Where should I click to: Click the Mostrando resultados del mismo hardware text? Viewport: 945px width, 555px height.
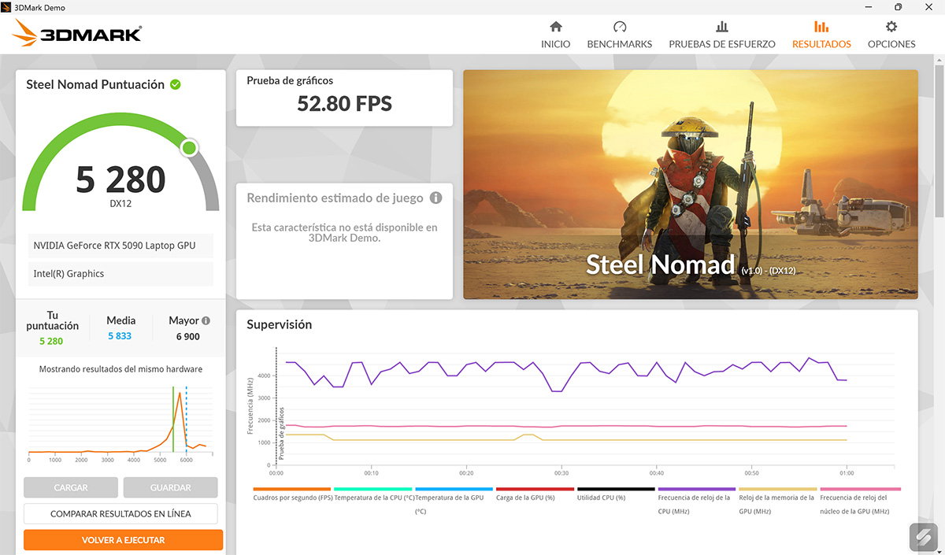pos(120,368)
